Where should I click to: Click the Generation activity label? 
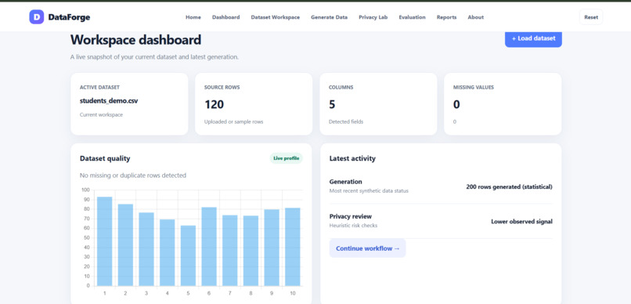[345, 182]
